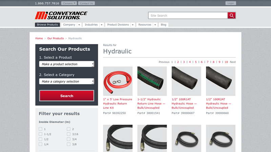Focus the Site Search input field
The height and width of the screenshot is (152, 271).
click(188, 16)
